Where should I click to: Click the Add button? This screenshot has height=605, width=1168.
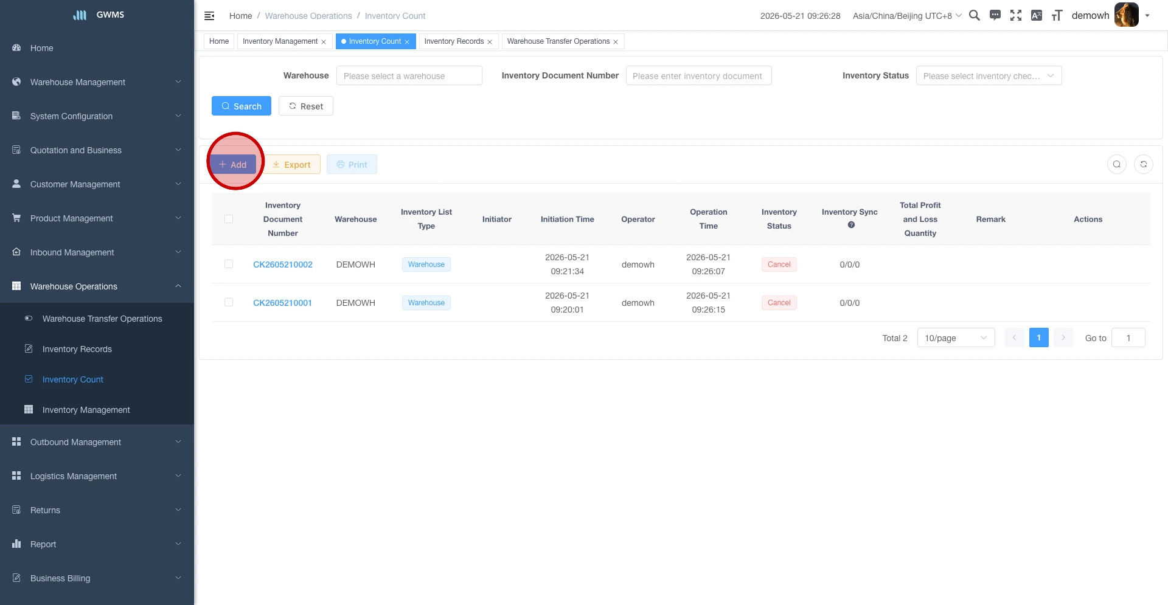click(x=233, y=164)
